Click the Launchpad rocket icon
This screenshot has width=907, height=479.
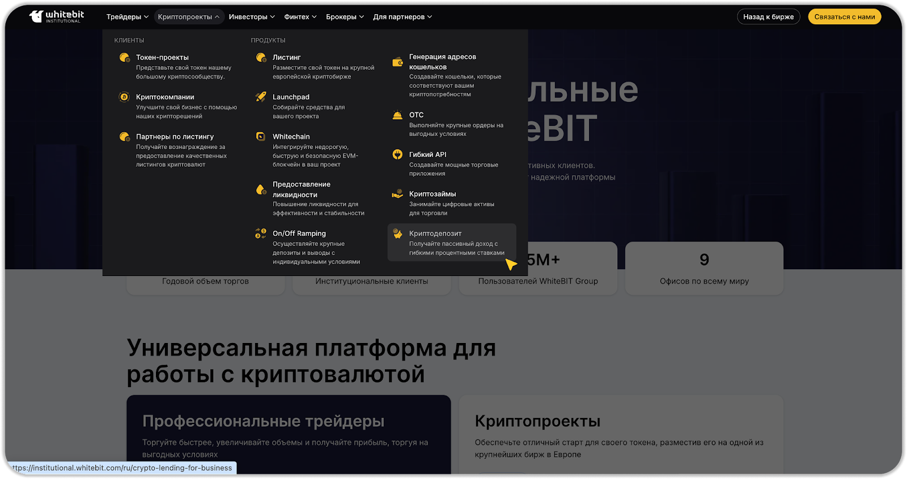point(261,97)
